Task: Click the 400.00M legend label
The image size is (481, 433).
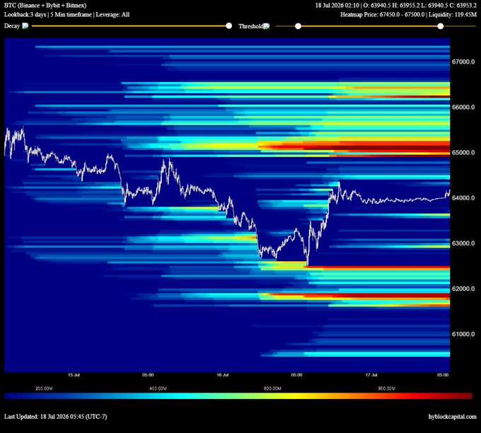Action: [x=158, y=388]
